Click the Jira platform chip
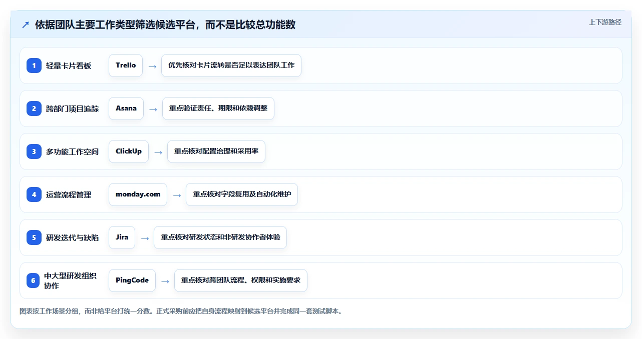Image resolution: width=642 pixels, height=339 pixels. click(x=122, y=237)
